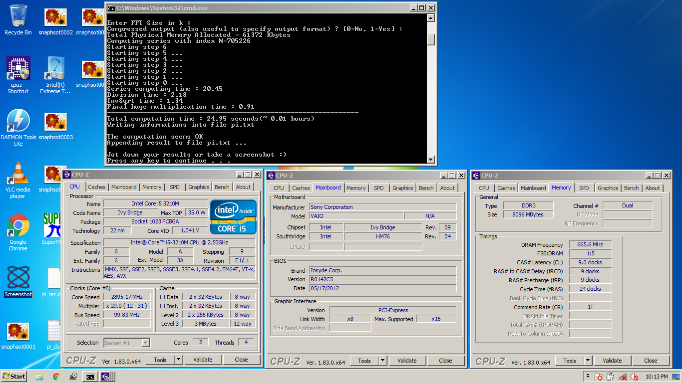Click the Tools button in left CPU-Z window
682x383 pixels.
click(160, 360)
